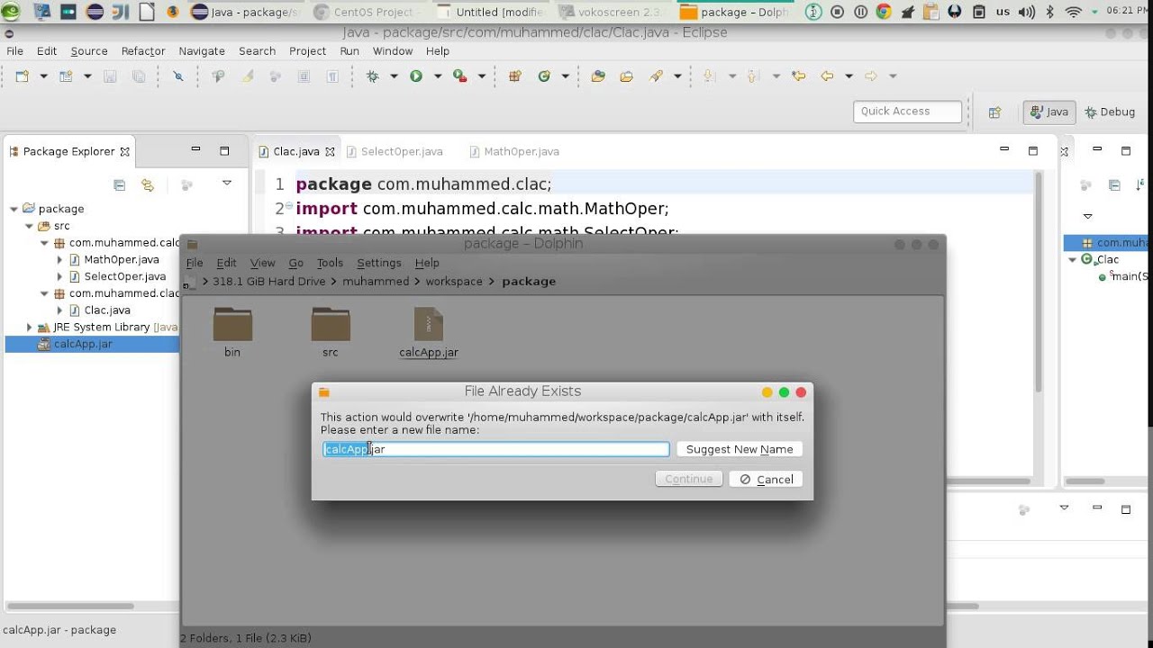
Task: Click the openSUSE application launcher icon
Action: coord(13,12)
